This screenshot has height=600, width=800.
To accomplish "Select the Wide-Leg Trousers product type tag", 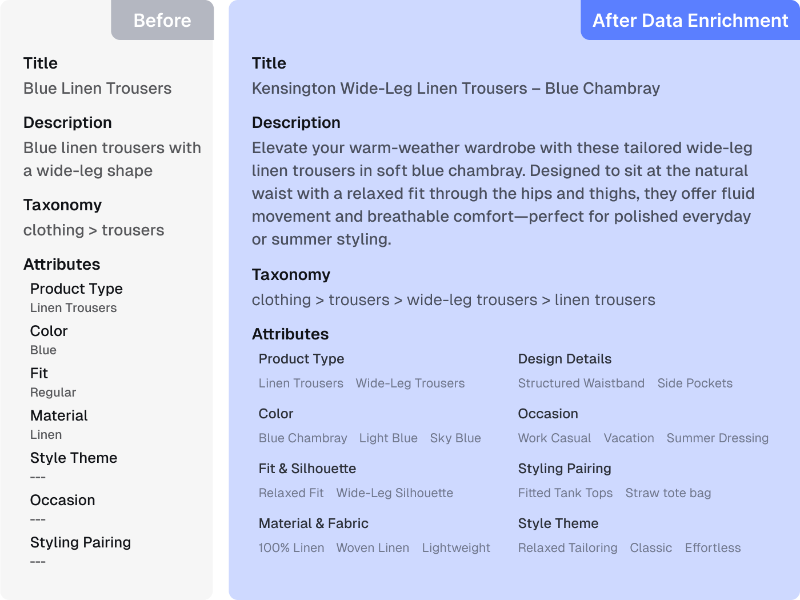I will click(x=410, y=383).
